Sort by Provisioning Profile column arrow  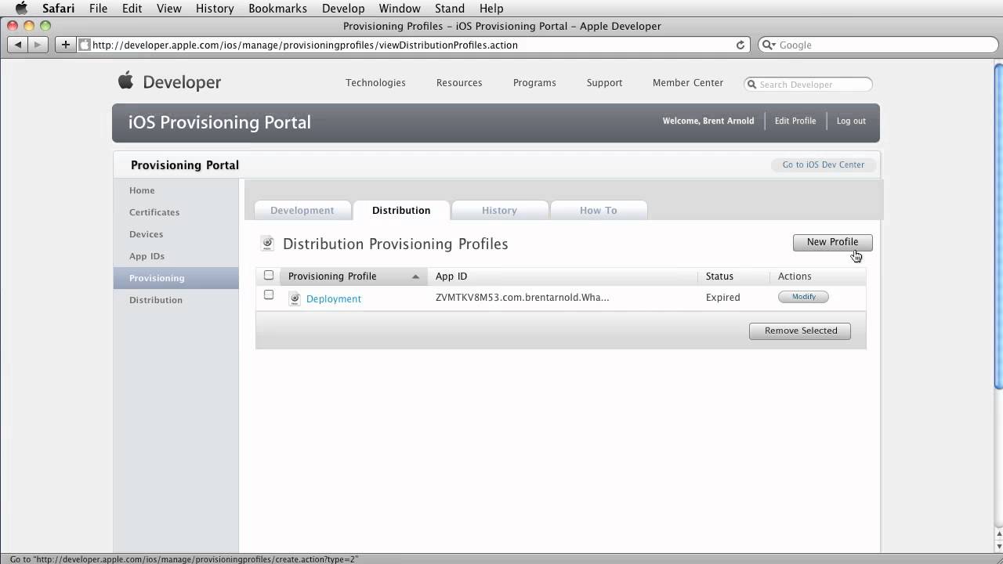click(415, 277)
